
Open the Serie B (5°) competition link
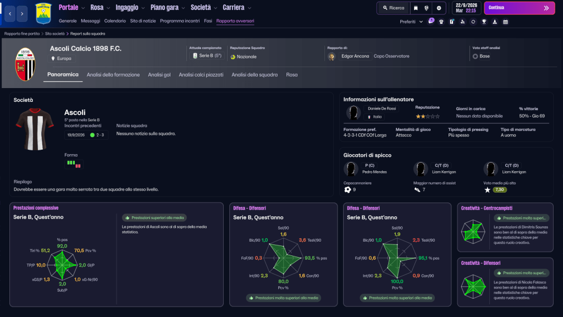[x=207, y=56]
